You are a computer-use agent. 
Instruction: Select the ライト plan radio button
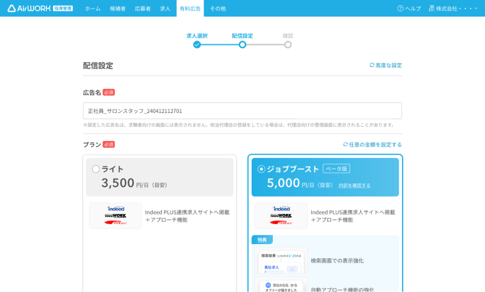pyautogui.click(x=96, y=169)
